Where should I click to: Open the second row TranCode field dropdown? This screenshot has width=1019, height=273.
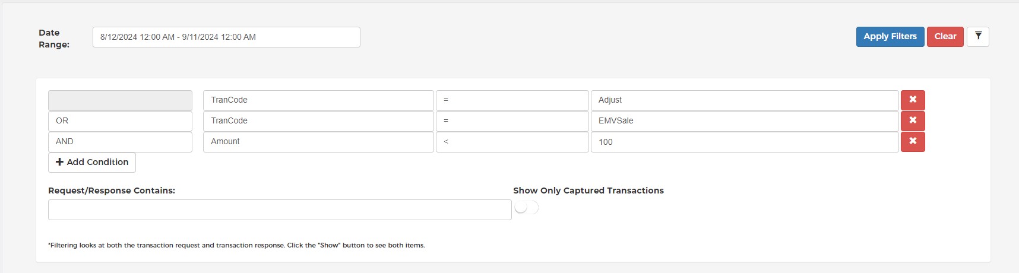click(x=318, y=121)
